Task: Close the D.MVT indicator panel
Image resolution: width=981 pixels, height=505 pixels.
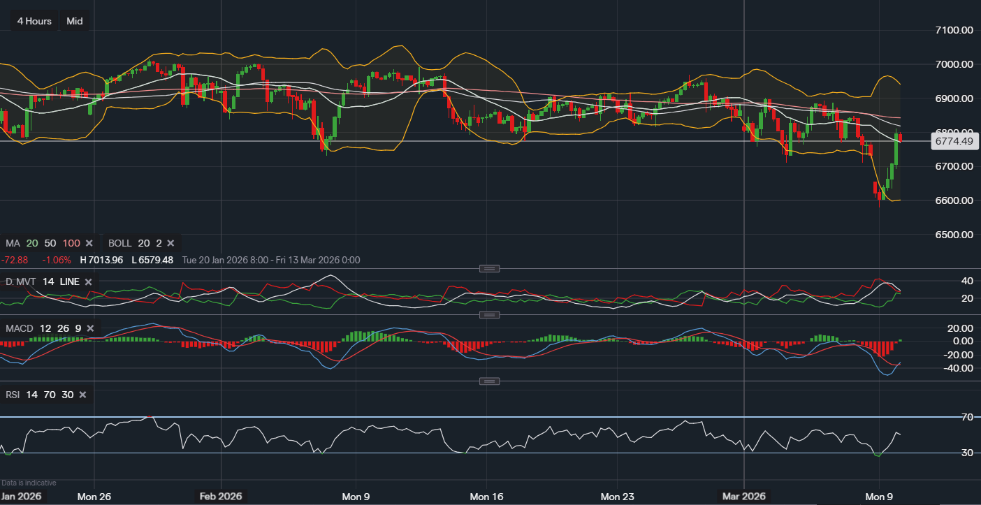Action: click(x=88, y=281)
